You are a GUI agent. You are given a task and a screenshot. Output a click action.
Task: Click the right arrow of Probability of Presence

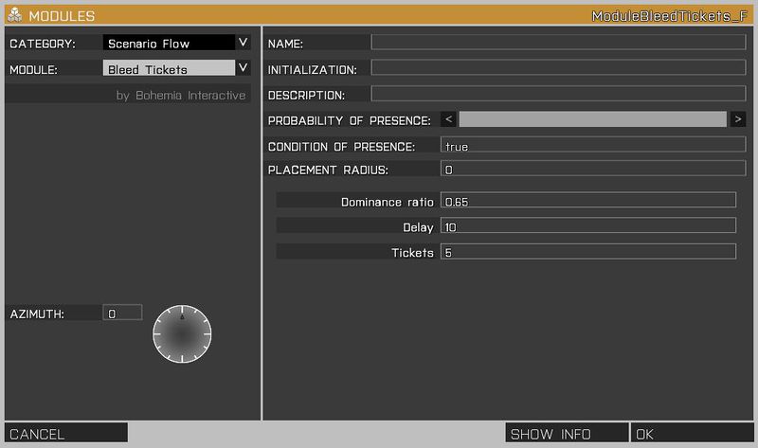tap(738, 119)
